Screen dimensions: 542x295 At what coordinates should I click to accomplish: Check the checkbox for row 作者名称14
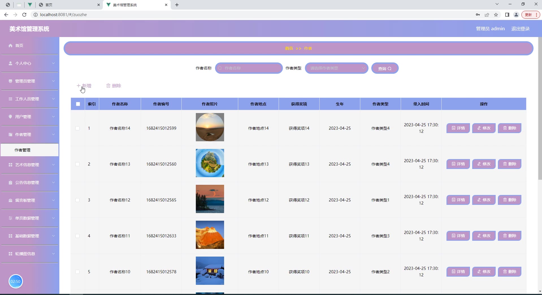[x=77, y=128]
